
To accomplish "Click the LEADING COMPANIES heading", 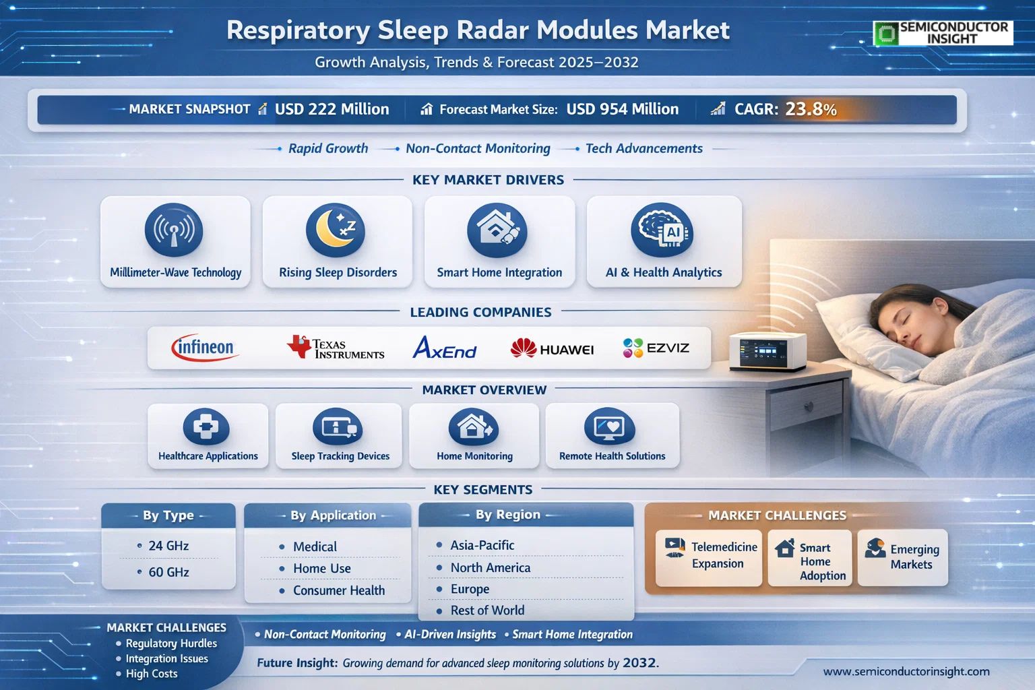I will 480,312.
